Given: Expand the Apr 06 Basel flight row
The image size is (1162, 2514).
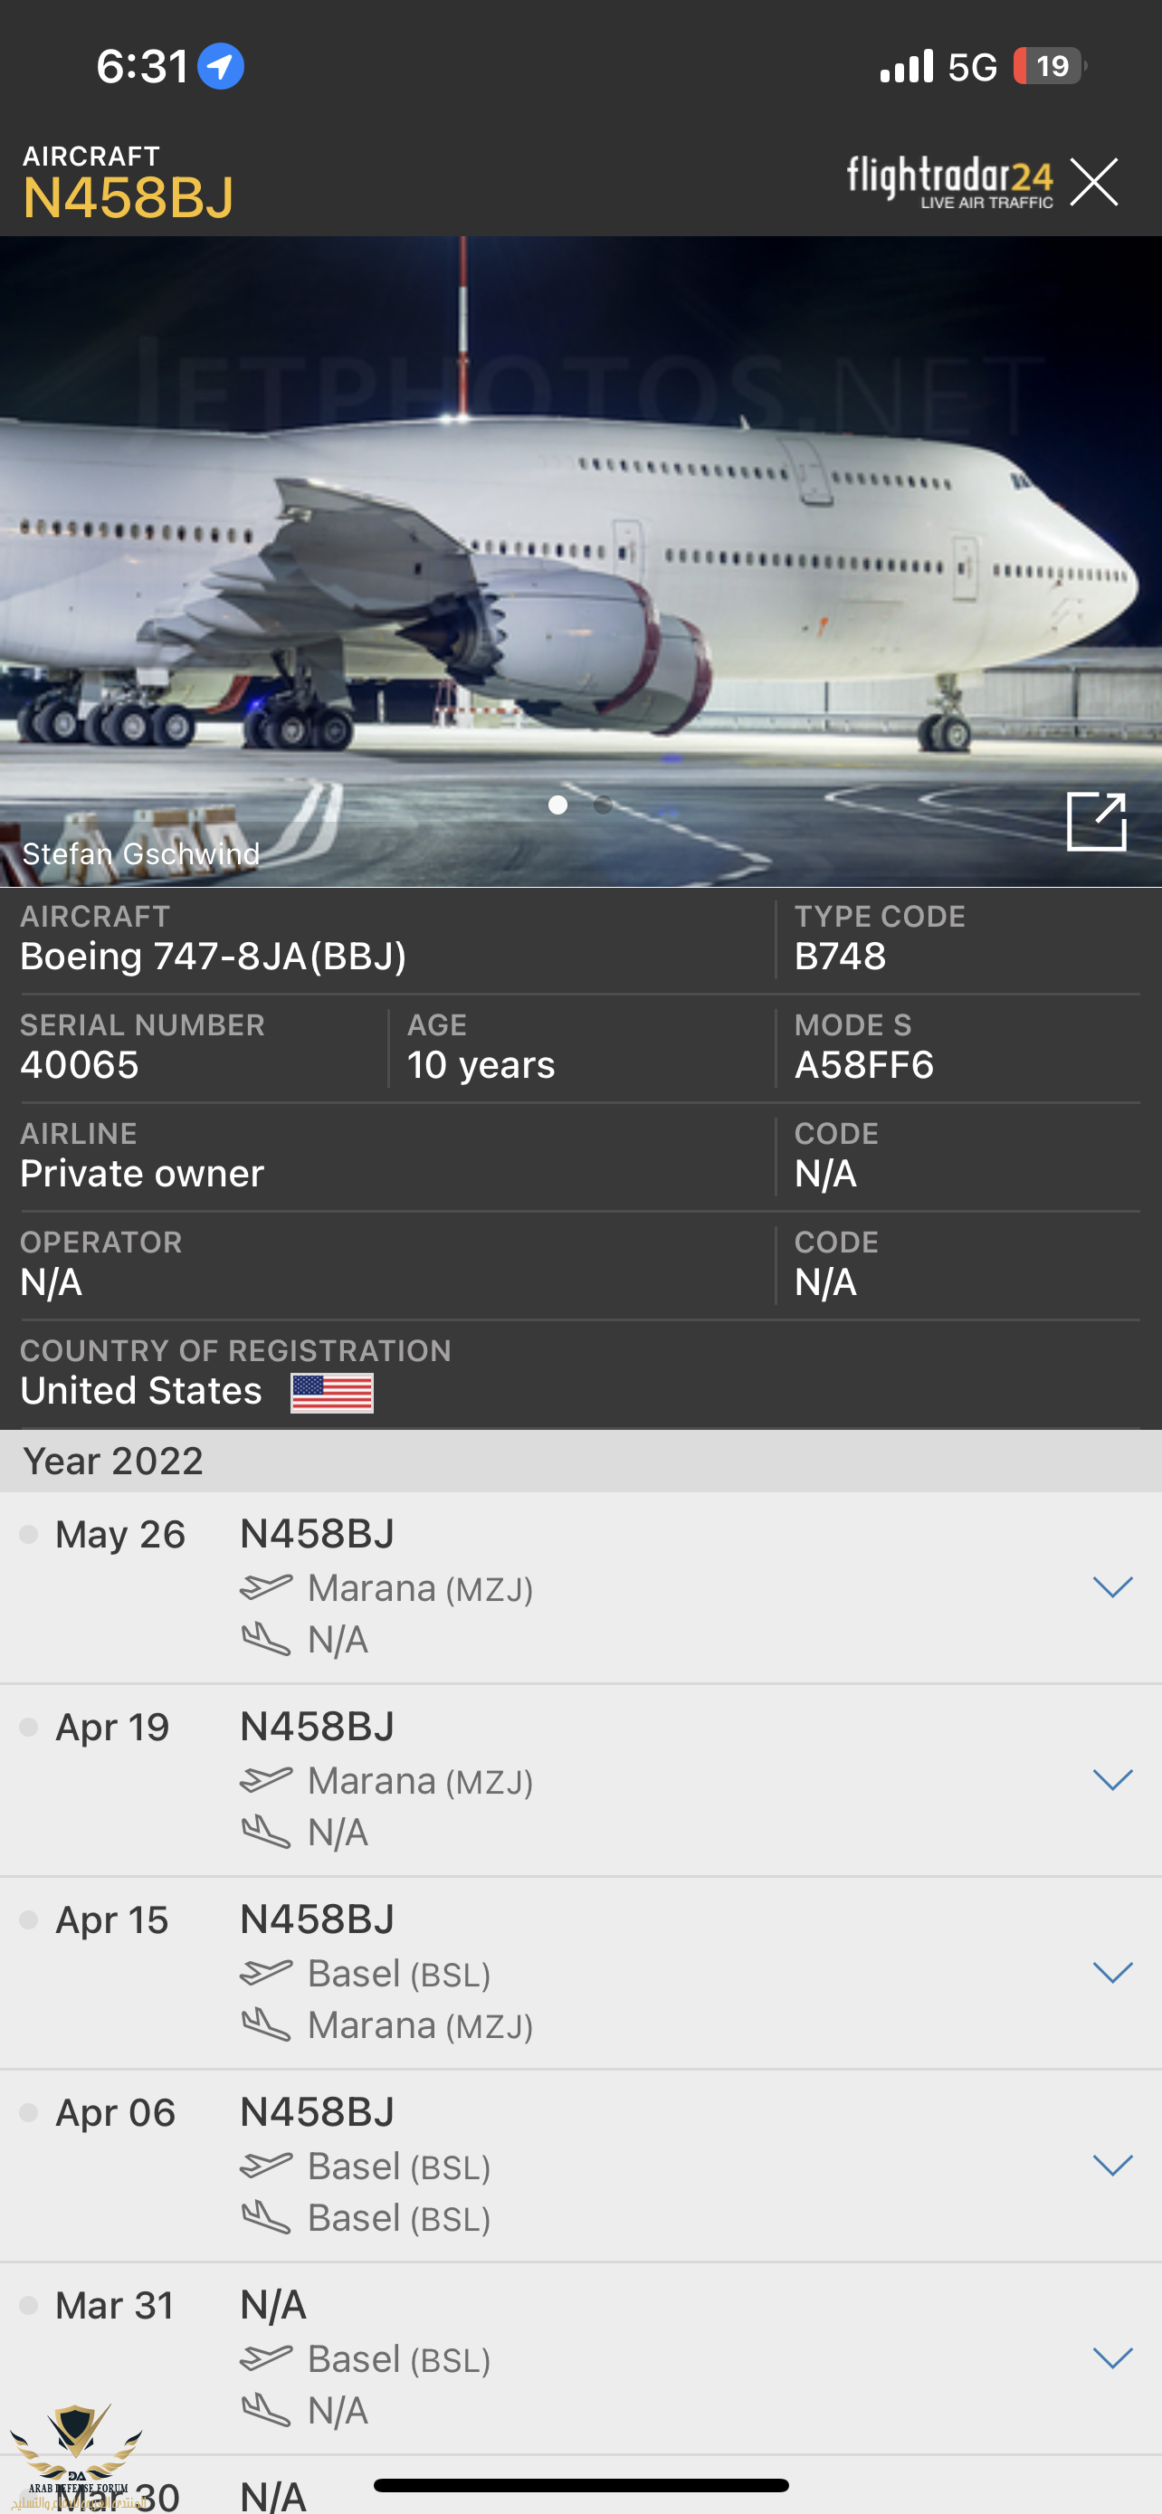Looking at the screenshot, I should pyautogui.click(x=1112, y=2166).
